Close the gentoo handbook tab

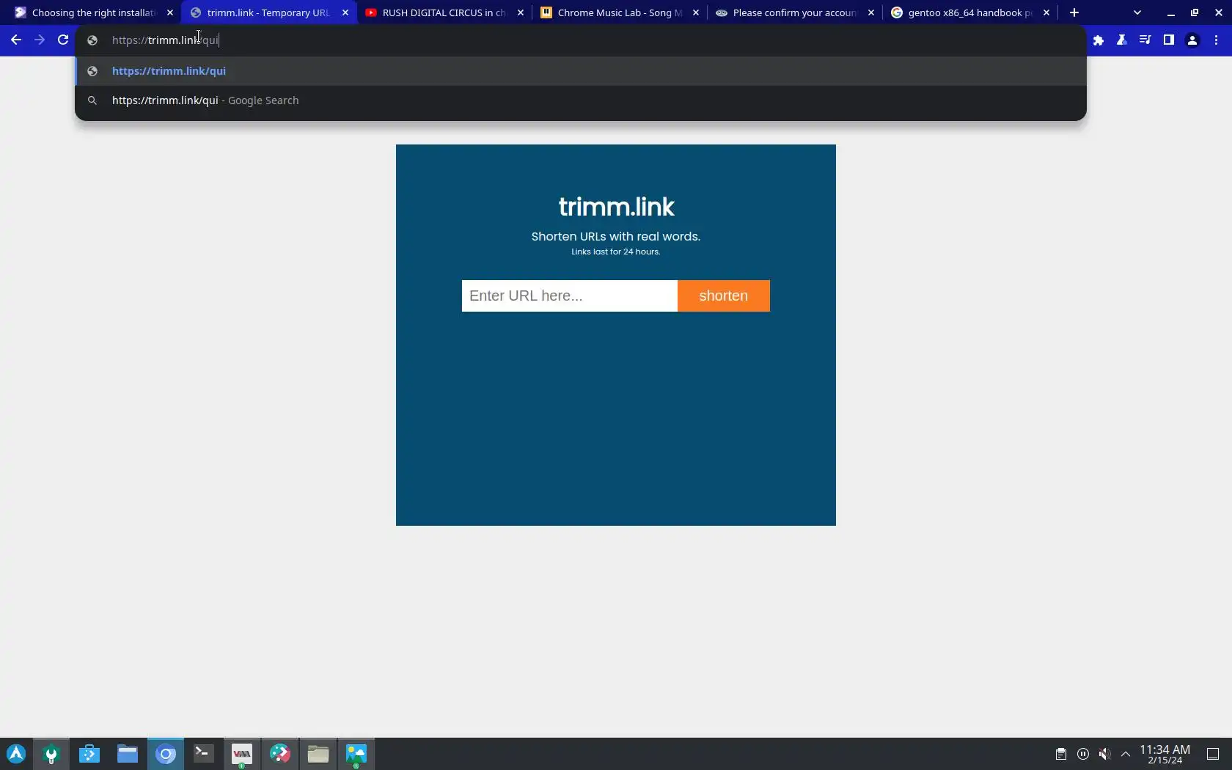click(x=1046, y=12)
